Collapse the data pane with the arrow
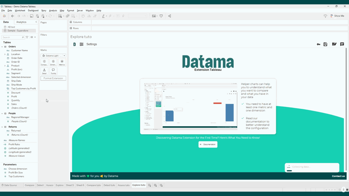The image size is (349, 196). [36, 22]
